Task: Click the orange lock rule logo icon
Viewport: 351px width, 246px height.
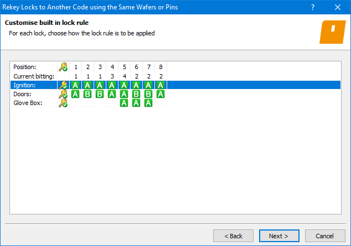Action: tap(332, 32)
